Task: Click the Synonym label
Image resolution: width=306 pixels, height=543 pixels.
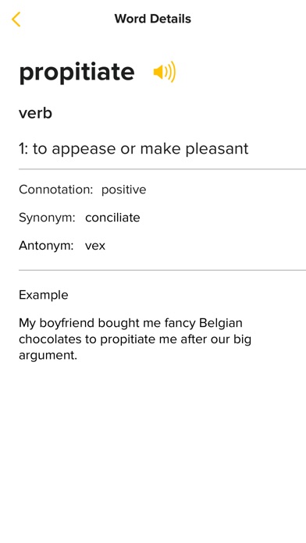Action: click(x=47, y=218)
